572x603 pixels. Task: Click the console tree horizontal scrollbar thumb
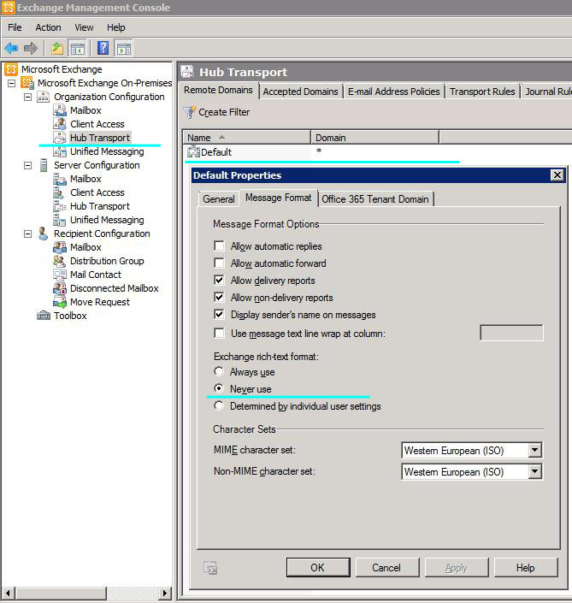click(61, 593)
